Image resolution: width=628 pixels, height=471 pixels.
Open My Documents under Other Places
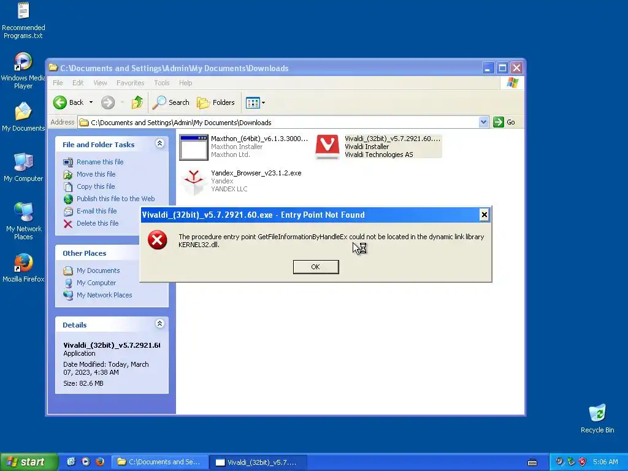(x=98, y=270)
